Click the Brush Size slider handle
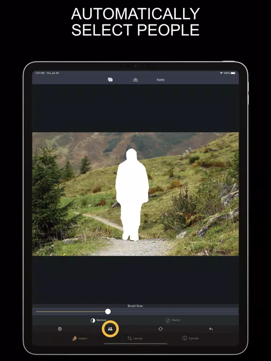 coord(108,312)
